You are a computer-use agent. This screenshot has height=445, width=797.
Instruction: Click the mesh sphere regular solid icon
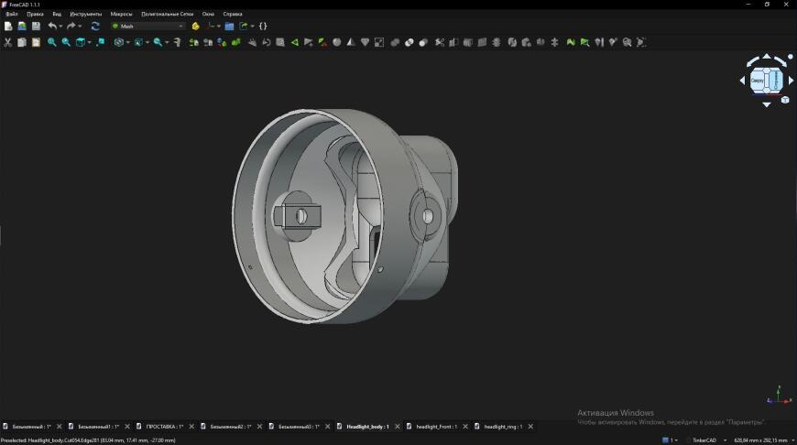(x=336, y=42)
